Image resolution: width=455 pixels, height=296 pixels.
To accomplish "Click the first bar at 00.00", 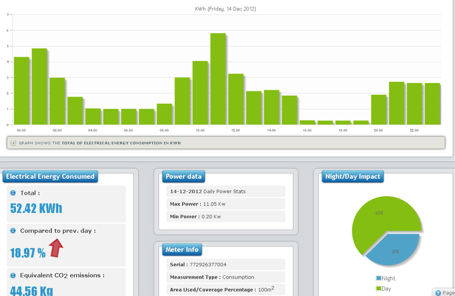I will coord(21,91).
